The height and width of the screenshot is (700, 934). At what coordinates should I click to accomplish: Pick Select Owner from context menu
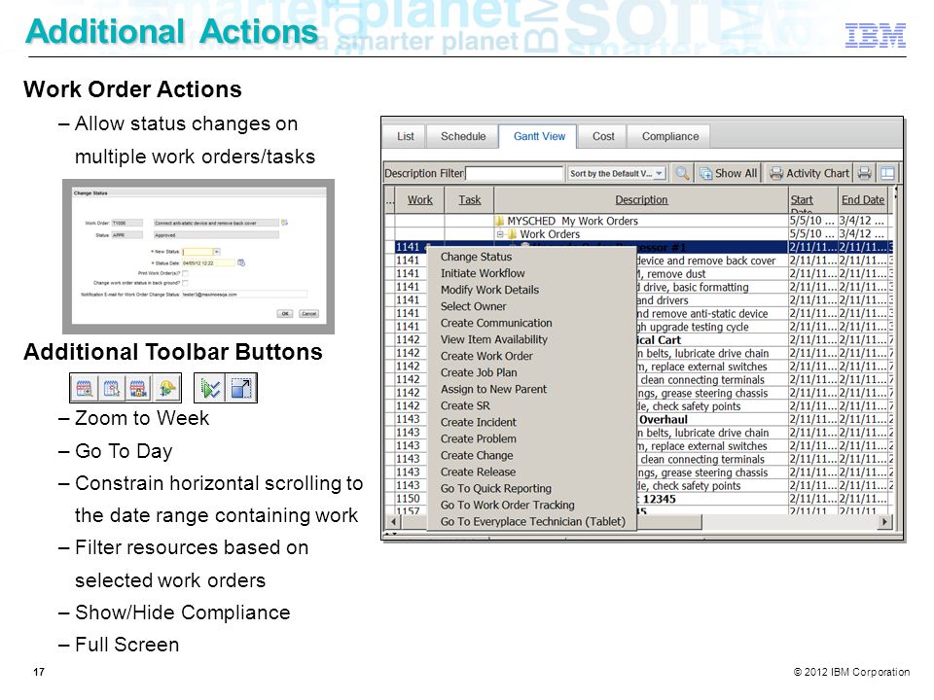532,306
